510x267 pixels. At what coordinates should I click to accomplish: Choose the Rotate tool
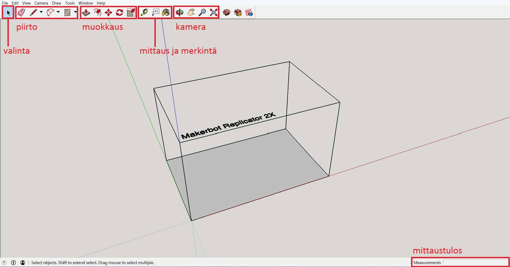click(x=120, y=12)
